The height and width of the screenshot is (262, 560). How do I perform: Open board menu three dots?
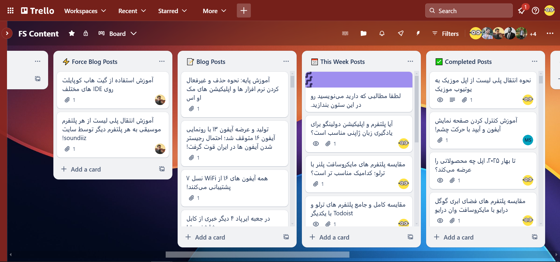550,33
